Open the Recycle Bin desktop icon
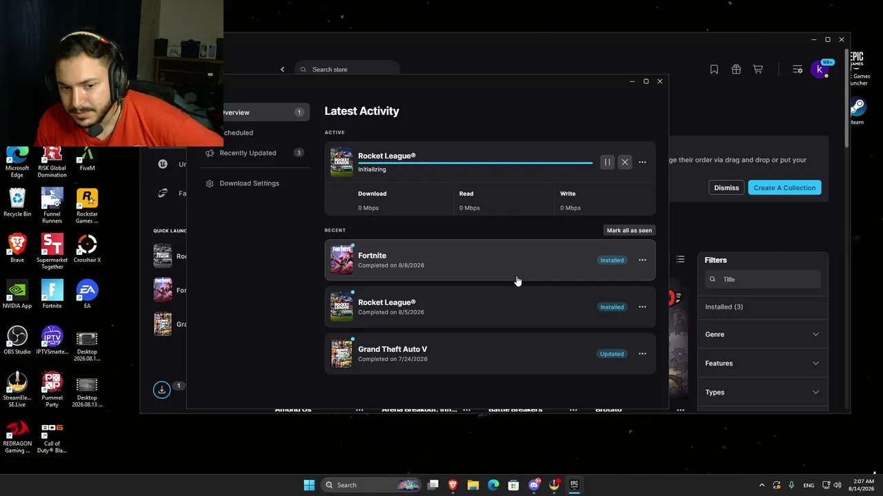 point(17,203)
